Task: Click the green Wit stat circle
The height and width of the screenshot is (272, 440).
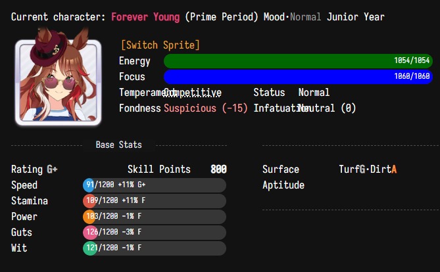Action: pos(90,248)
